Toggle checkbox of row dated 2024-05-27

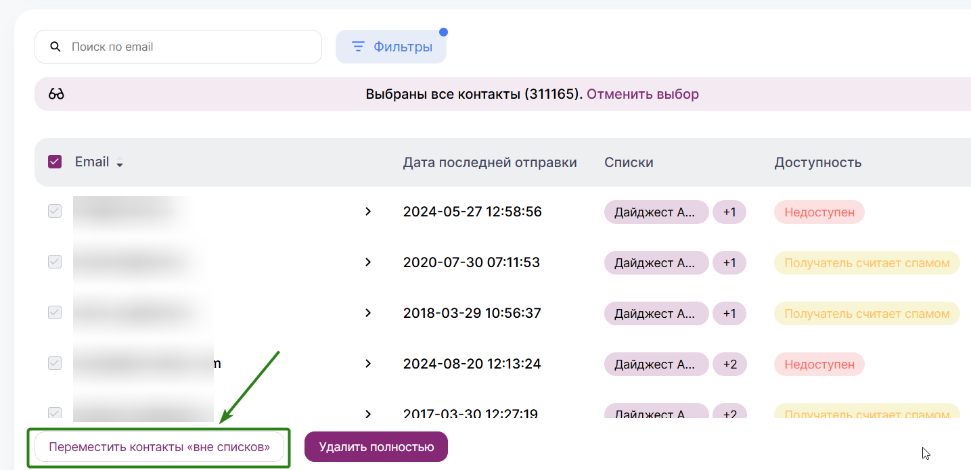(x=55, y=211)
